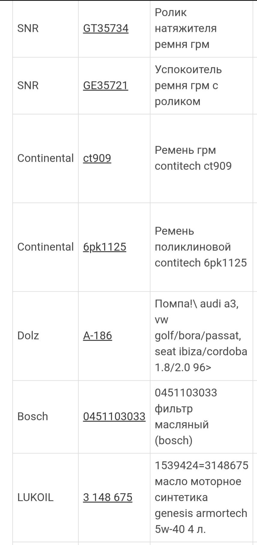Follow the 6pk1125 belt link
The image size is (257, 545).
pos(104,247)
